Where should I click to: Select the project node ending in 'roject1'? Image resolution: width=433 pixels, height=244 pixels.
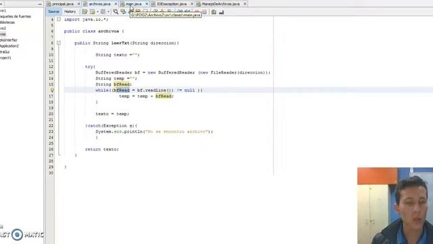(5, 58)
